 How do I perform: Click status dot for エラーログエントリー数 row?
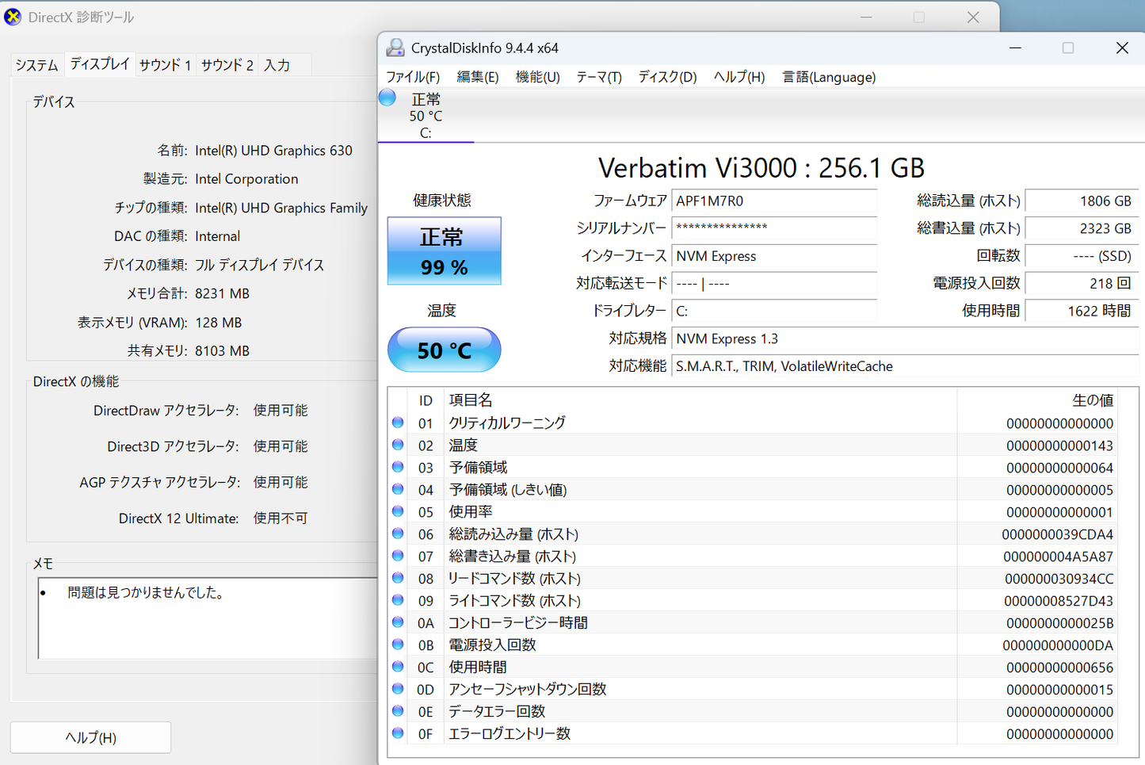click(398, 733)
